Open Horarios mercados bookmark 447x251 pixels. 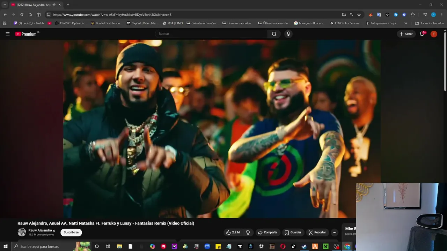tap(237, 23)
